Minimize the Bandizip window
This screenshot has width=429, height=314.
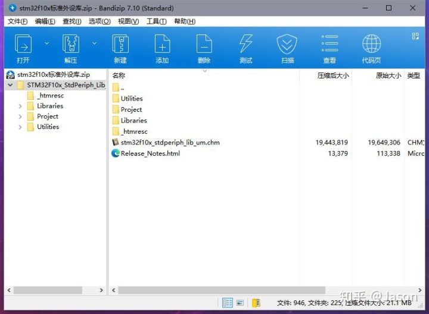[365, 8]
